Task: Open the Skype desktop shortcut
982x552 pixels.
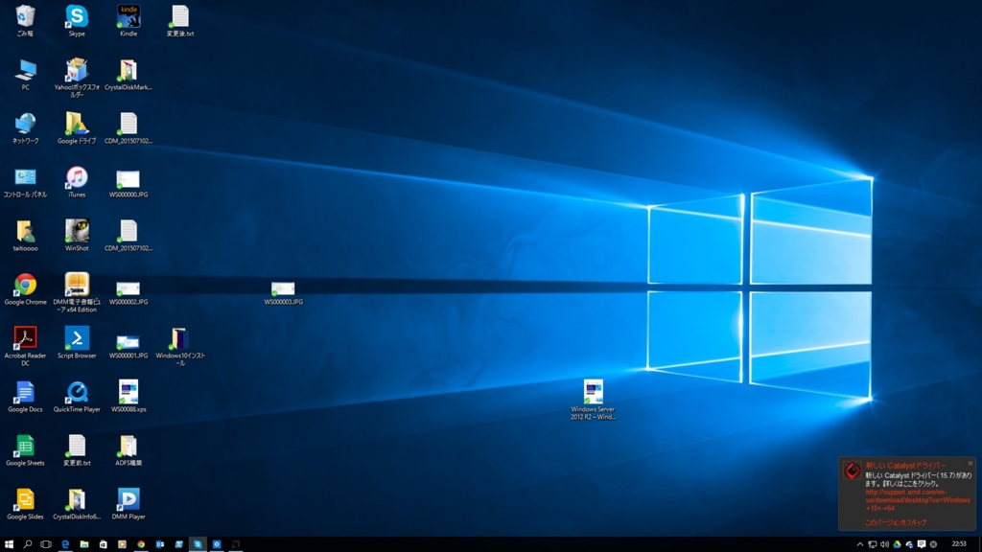Action: tap(77, 20)
